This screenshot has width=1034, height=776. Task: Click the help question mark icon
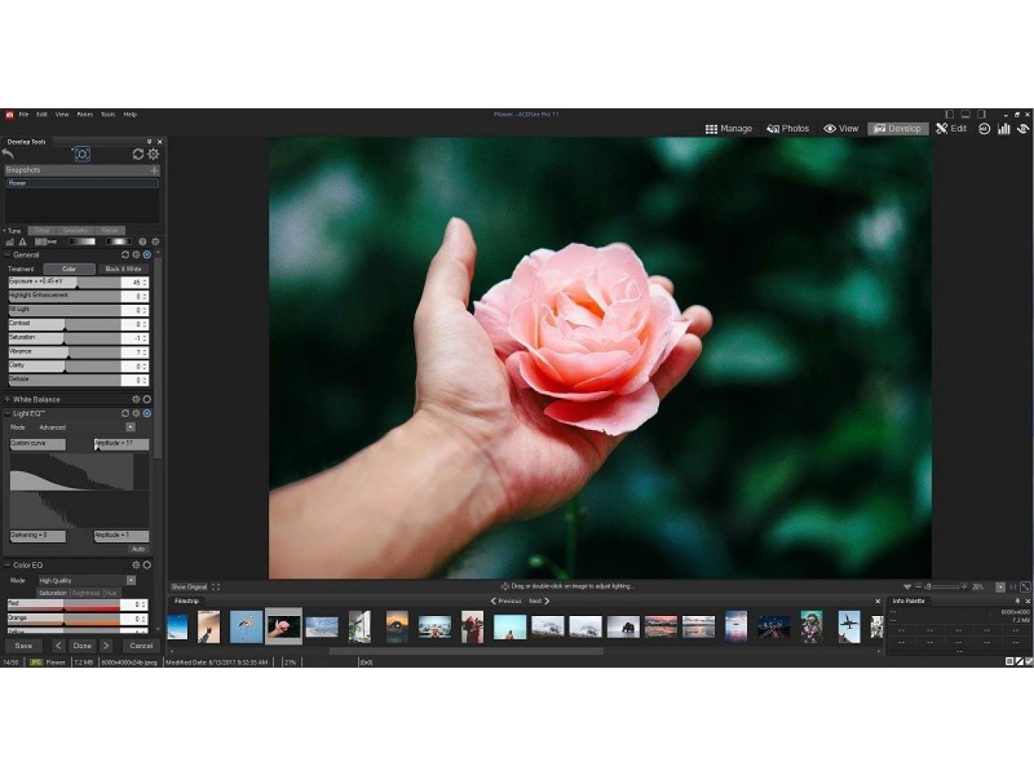pyautogui.click(x=142, y=242)
